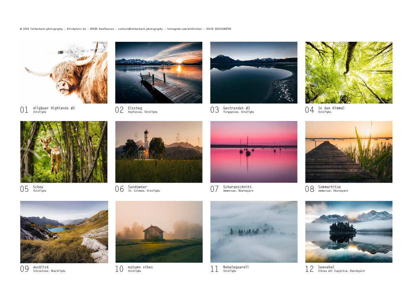Click the "Sundowner" caption title
Screen dimensions: 412x291
click(137, 187)
